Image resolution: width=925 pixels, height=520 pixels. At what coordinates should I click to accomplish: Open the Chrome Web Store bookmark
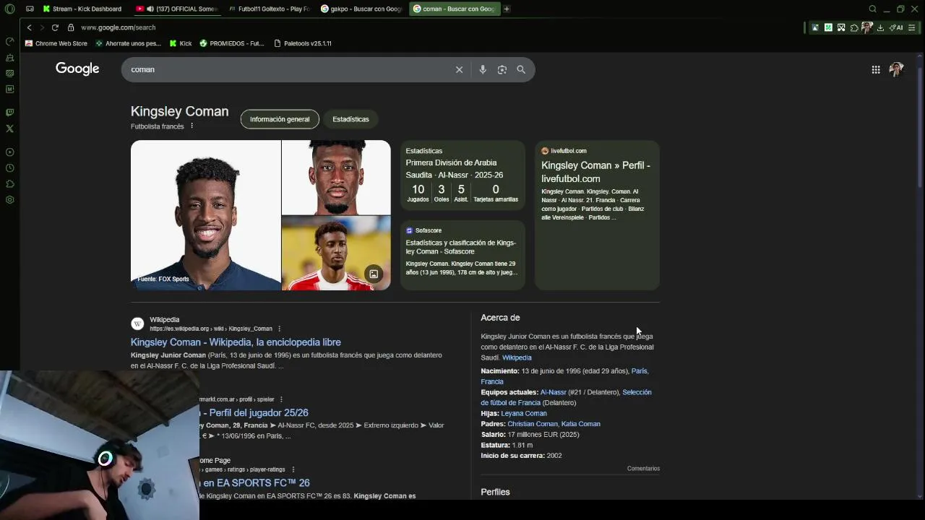56,43
